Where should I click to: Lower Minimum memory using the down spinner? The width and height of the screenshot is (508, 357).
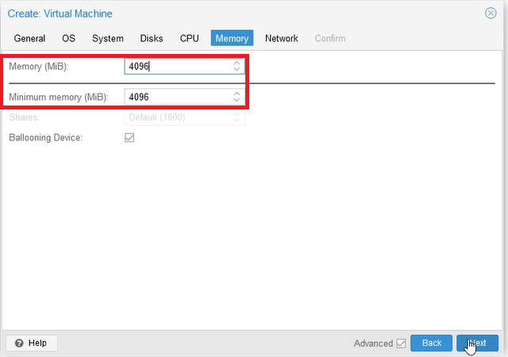pyautogui.click(x=237, y=101)
